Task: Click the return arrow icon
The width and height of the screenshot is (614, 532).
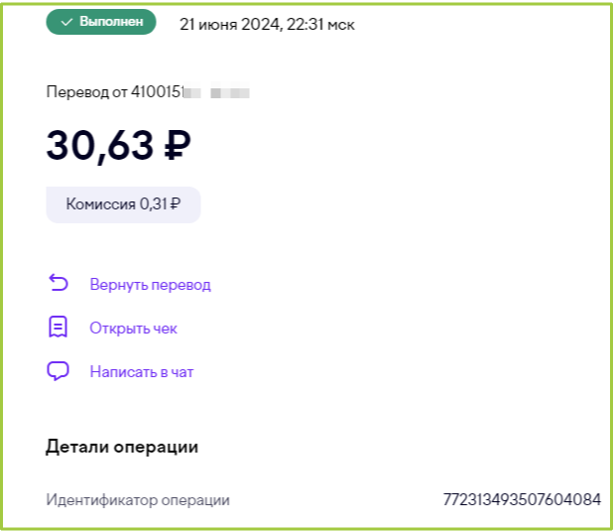Action: (59, 283)
